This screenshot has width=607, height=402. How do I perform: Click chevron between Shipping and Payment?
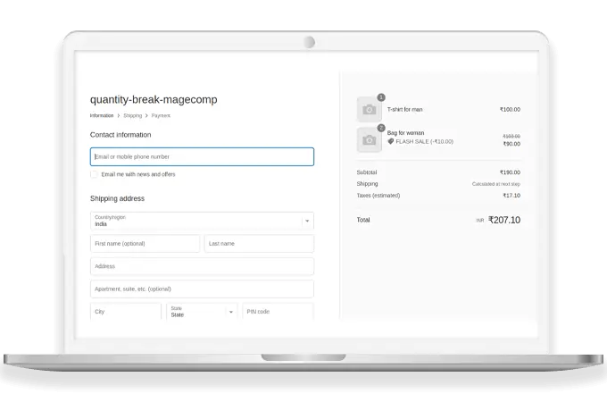pyautogui.click(x=146, y=116)
